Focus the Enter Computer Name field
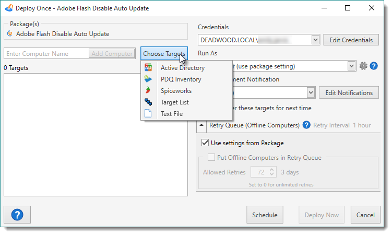Screen dimensions: 392x235 pos(46,53)
